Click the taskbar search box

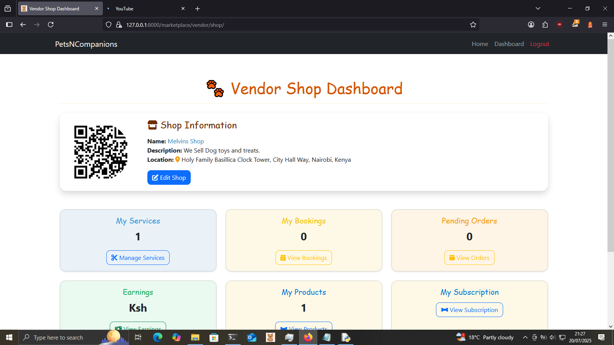(74, 337)
